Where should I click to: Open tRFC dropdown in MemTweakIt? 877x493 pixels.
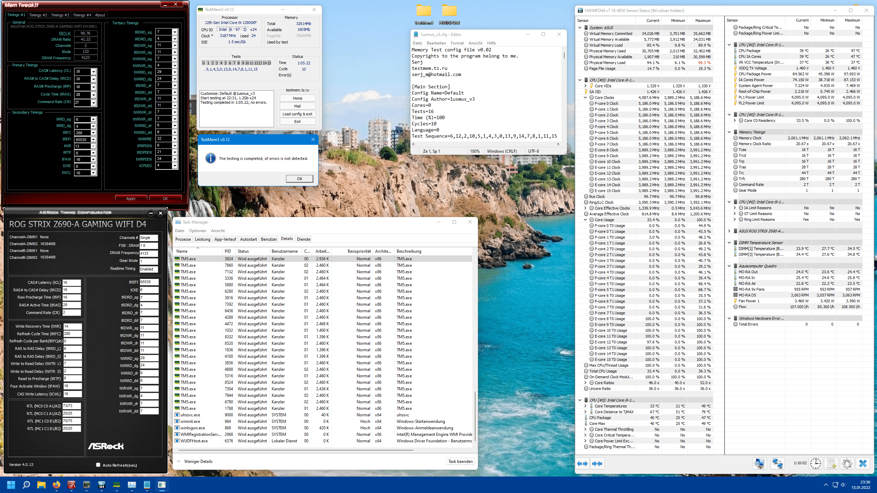click(94, 133)
